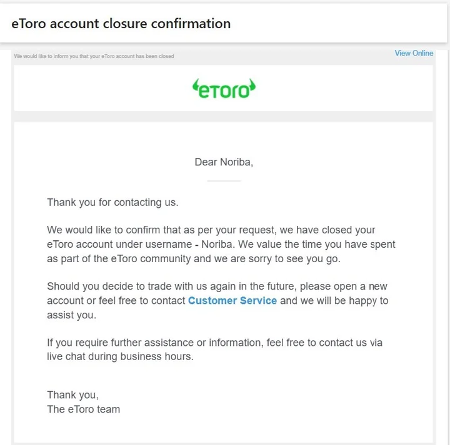Open the Customer Service link

pyautogui.click(x=232, y=301)
